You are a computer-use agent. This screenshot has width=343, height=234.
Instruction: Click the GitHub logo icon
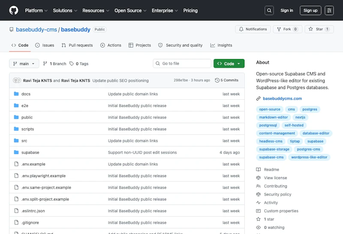click(14, 10)
